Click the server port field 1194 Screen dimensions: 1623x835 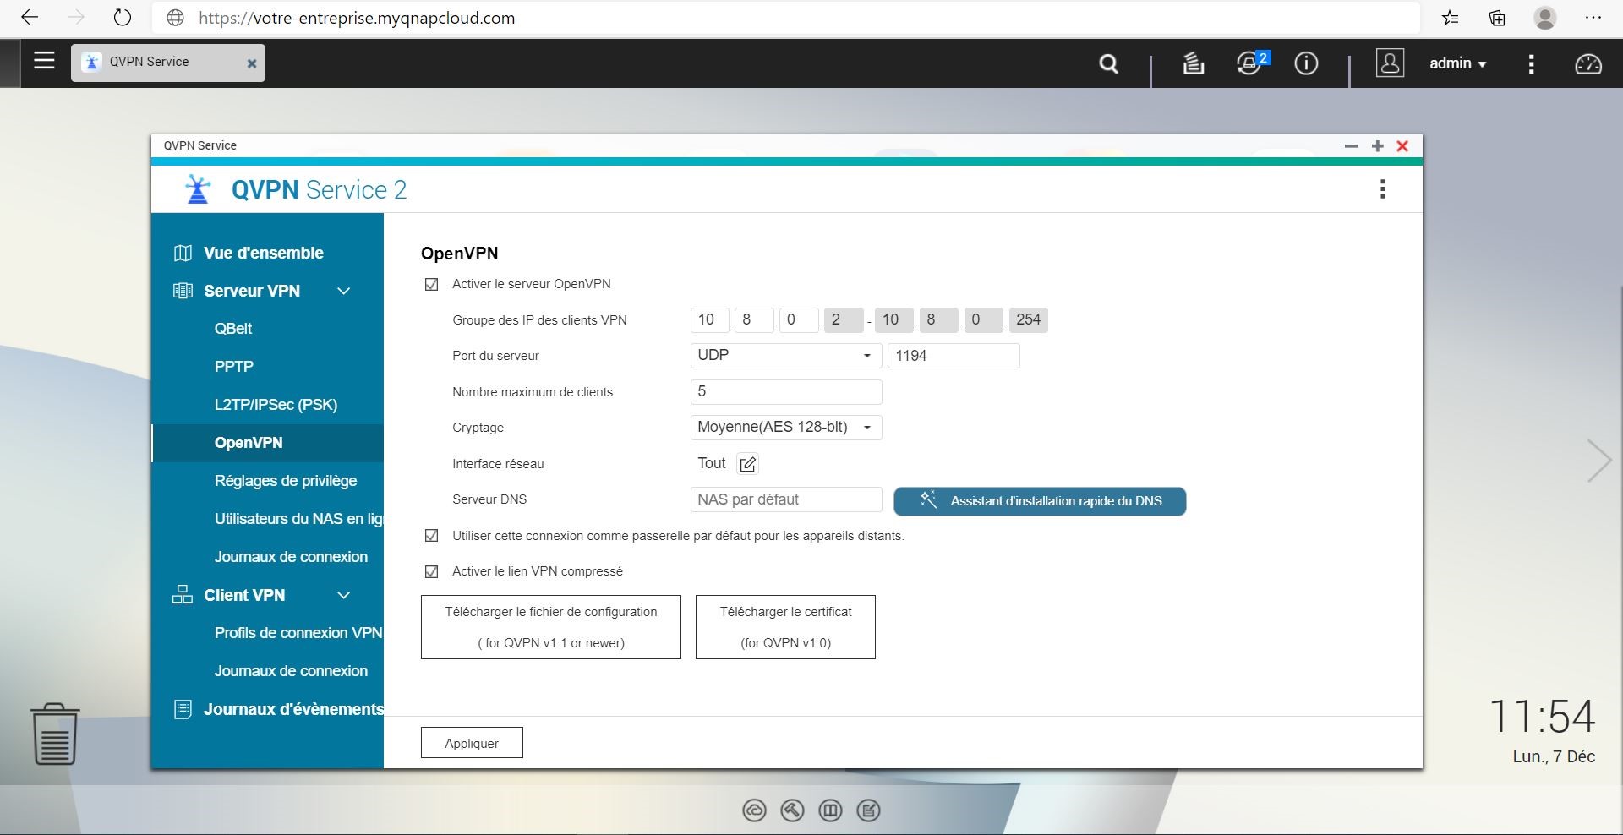[954, 356]
